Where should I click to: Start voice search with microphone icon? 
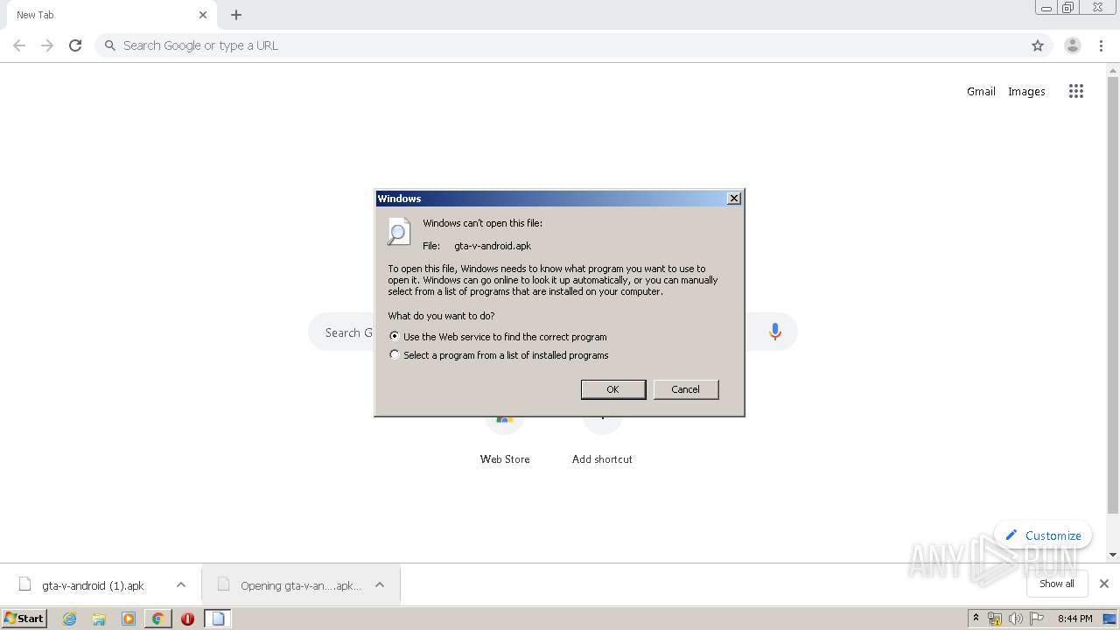pyautogui.click(x=774, y=332)
